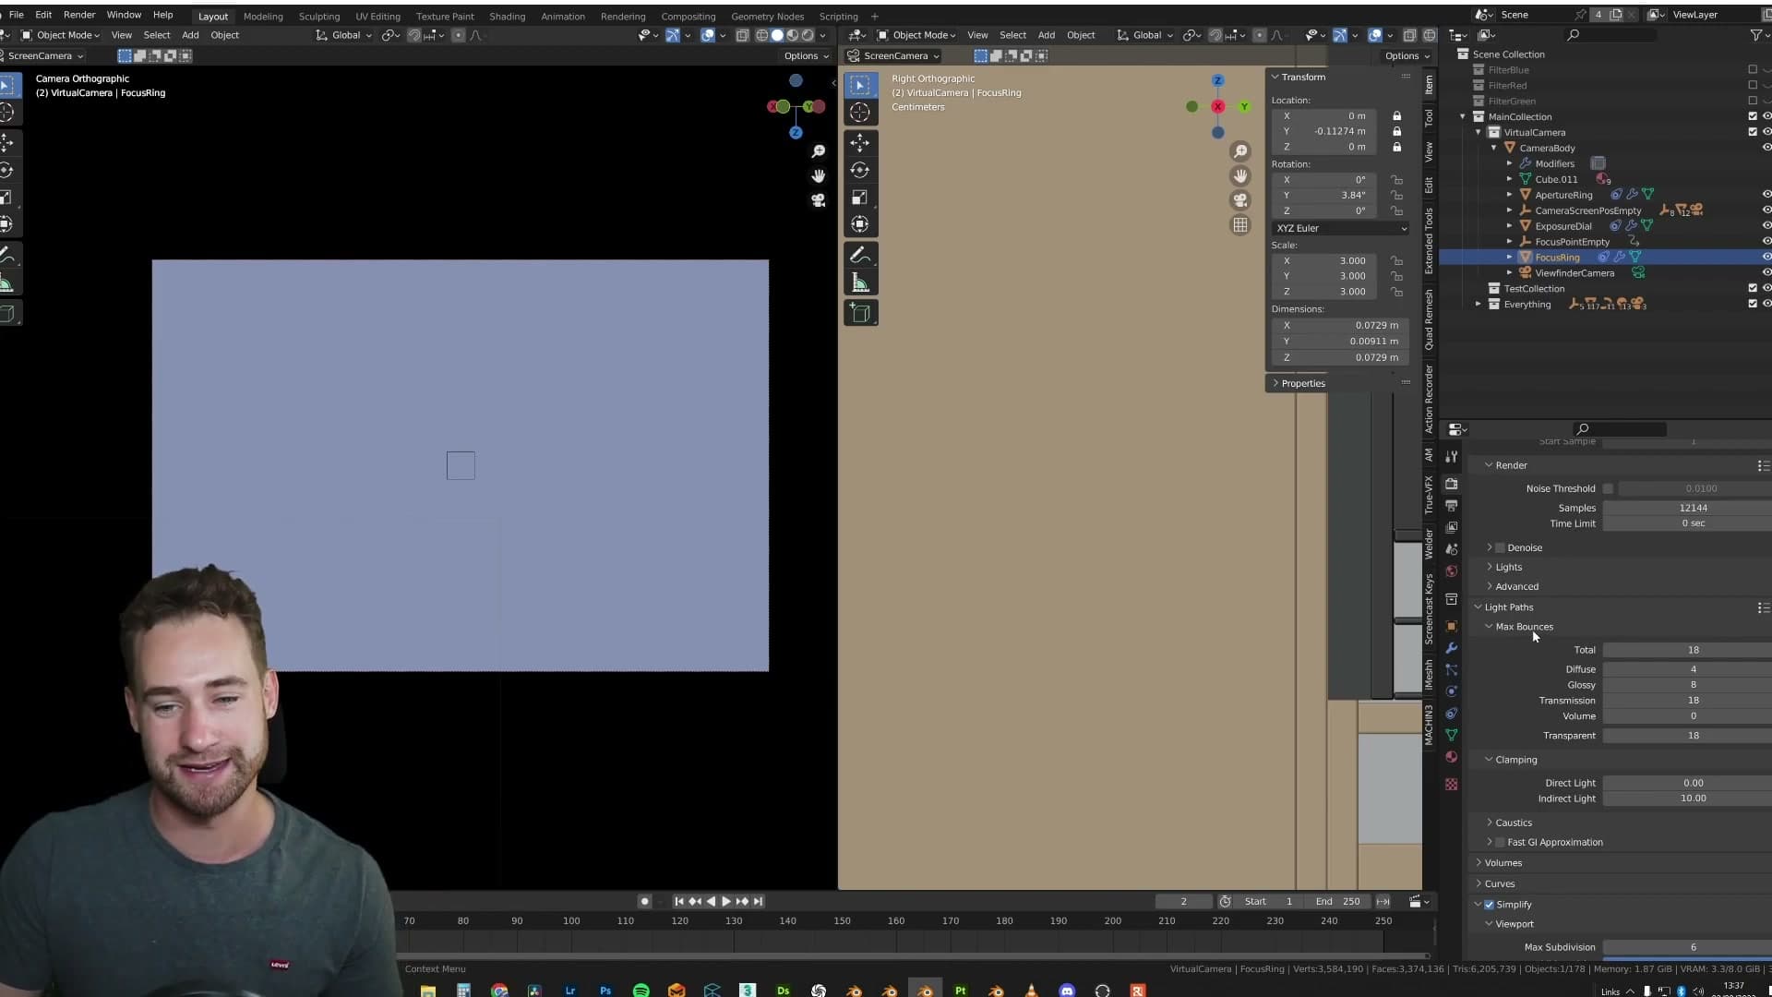Open Options button in right viewport

tap(1407, 55)
